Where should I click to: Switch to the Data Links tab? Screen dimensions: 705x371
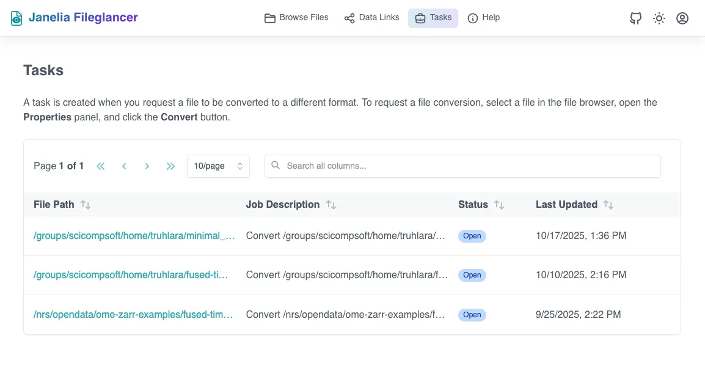click(x=371, y=18)
